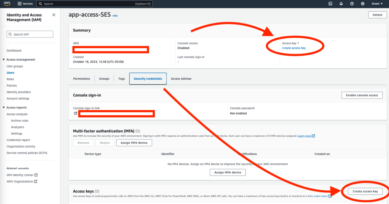Open Service control policies (SCPs)
The image size is (389, 204).
(x=27, y=153)
